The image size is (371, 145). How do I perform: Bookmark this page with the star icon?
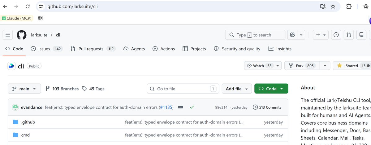point(333,6)
